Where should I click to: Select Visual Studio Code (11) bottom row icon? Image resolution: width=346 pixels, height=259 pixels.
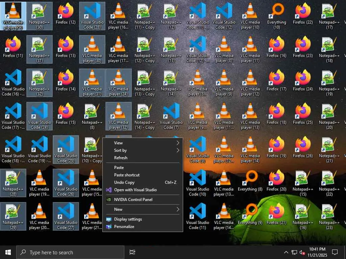pyautogui.click(x=197, y=216)
